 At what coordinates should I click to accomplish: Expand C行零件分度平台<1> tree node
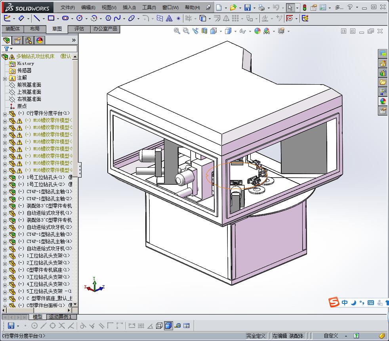click(x=5, y=114)
